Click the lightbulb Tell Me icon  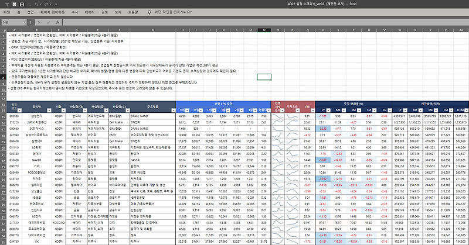[x=149, y=12]
